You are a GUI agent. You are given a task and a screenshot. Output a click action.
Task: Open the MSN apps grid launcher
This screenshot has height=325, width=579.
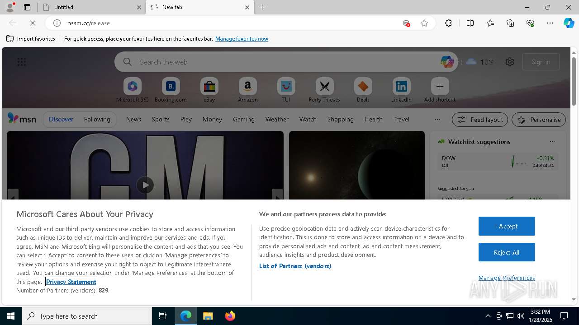tap(21, 62)
